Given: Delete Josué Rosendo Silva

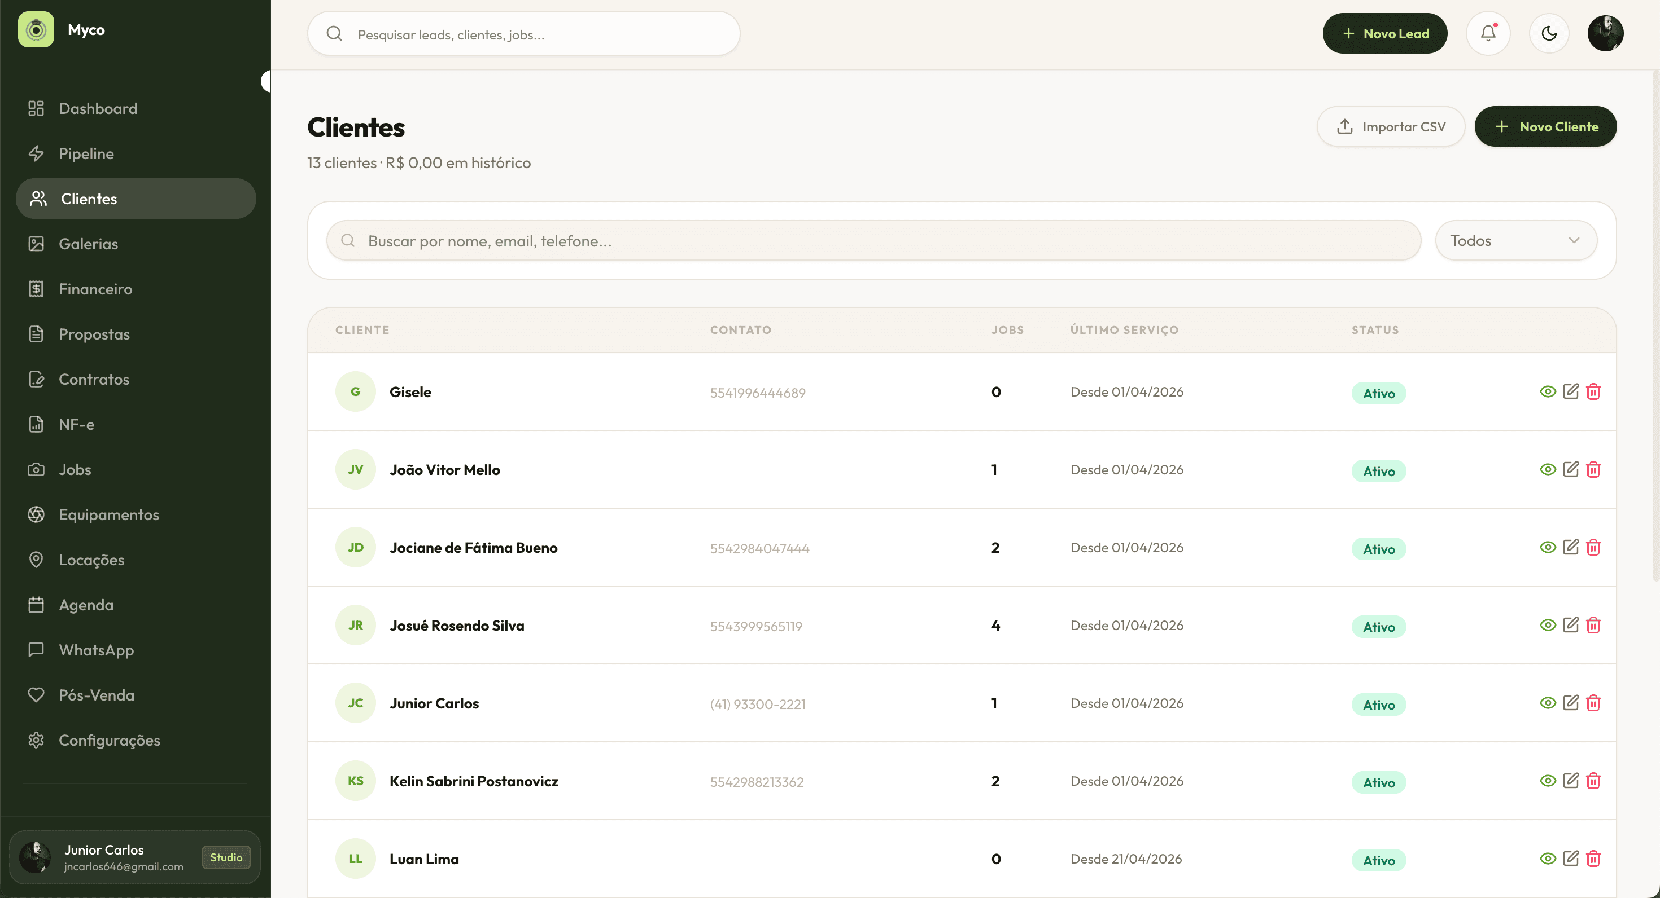Looking at the screenshot, I should pos(1593,625).
